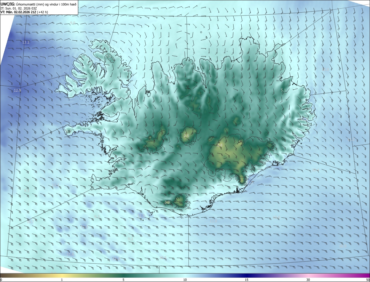The height and width of the screenshot is (282, 370).
Task: Click the 5.1 value over East Iceland
Action: pyautogui.click(x=283, y=90)
